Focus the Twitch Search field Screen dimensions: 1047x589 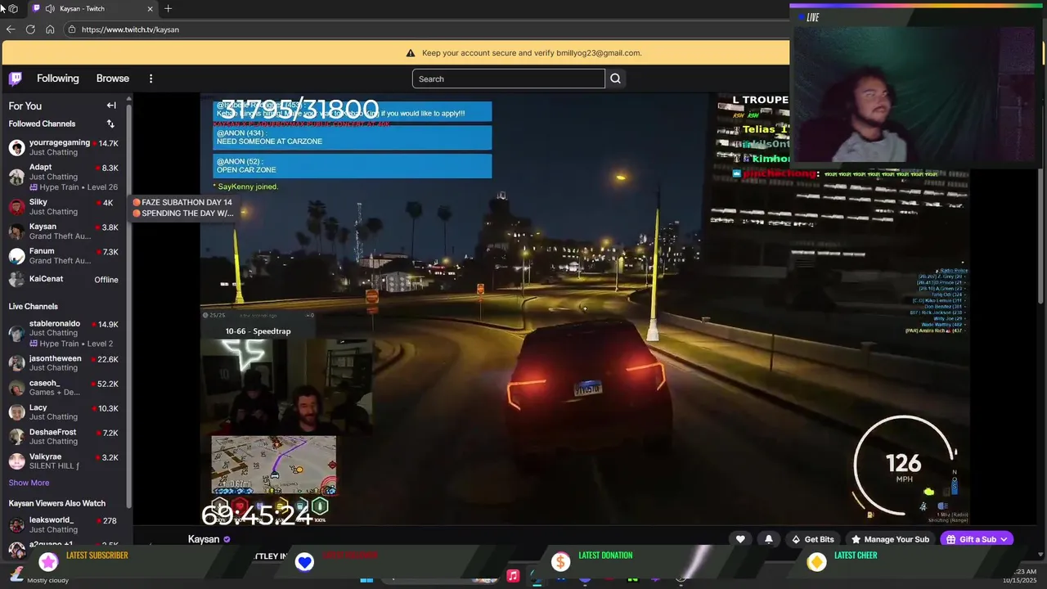(508, 79)
